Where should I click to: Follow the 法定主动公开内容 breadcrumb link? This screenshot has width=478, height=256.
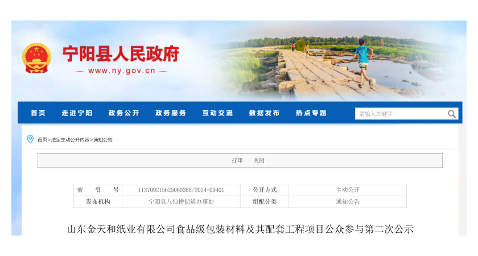70,140
